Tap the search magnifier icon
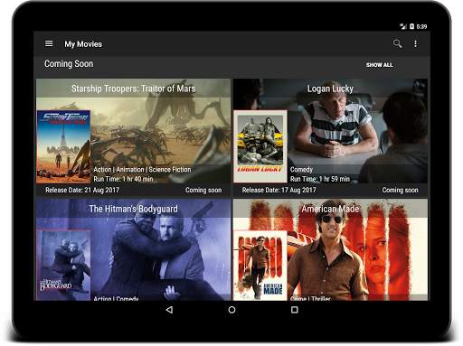The width and height of the screenshot is (463, 346). (397, 43)
